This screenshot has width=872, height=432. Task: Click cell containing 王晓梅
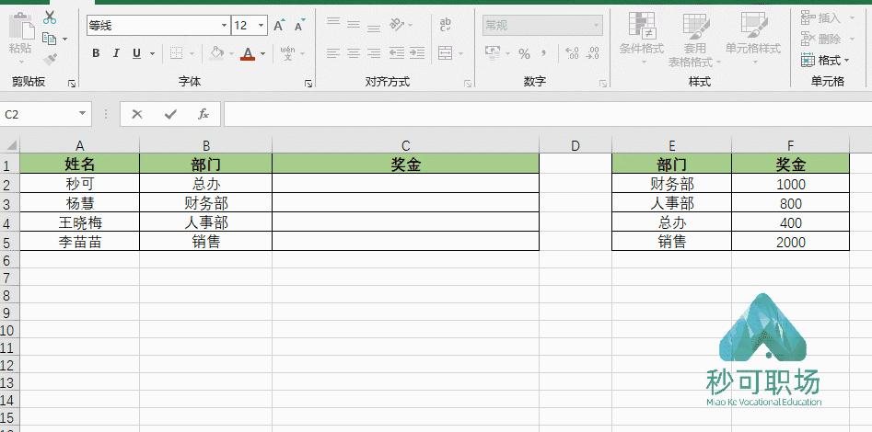80,222
